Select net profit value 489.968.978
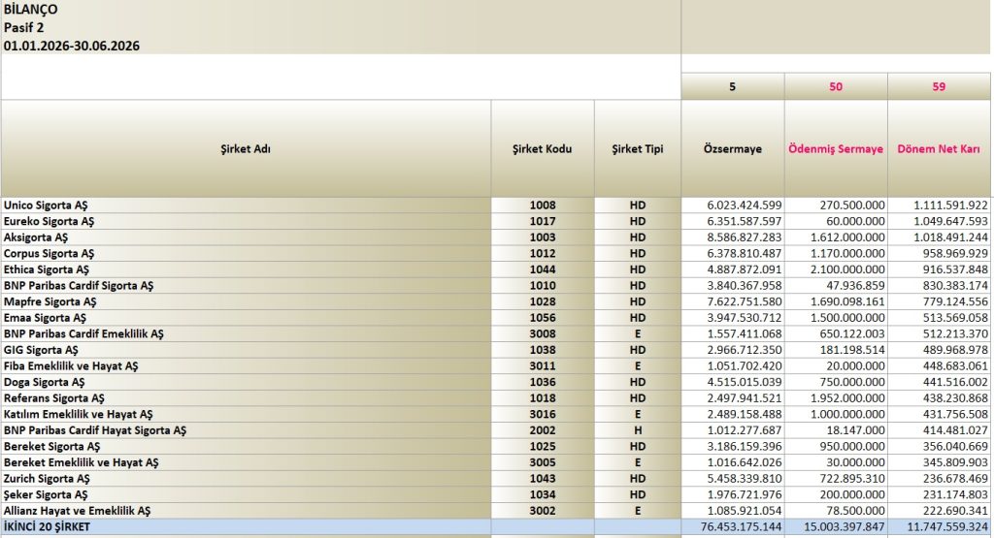 pyautogui.click(x=940, y=350)
